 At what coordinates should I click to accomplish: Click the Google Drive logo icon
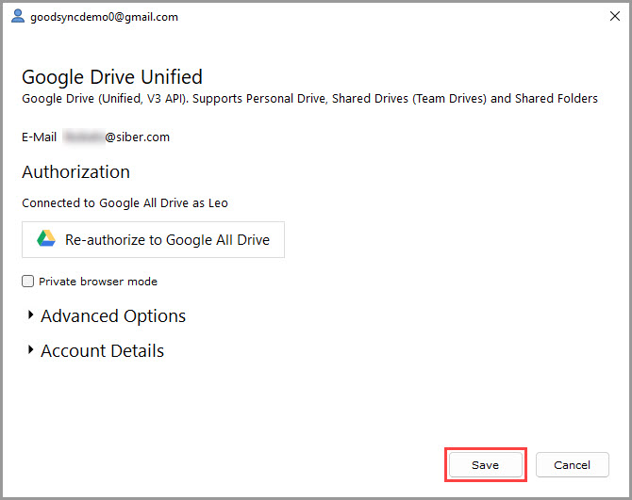coord(46,238)
